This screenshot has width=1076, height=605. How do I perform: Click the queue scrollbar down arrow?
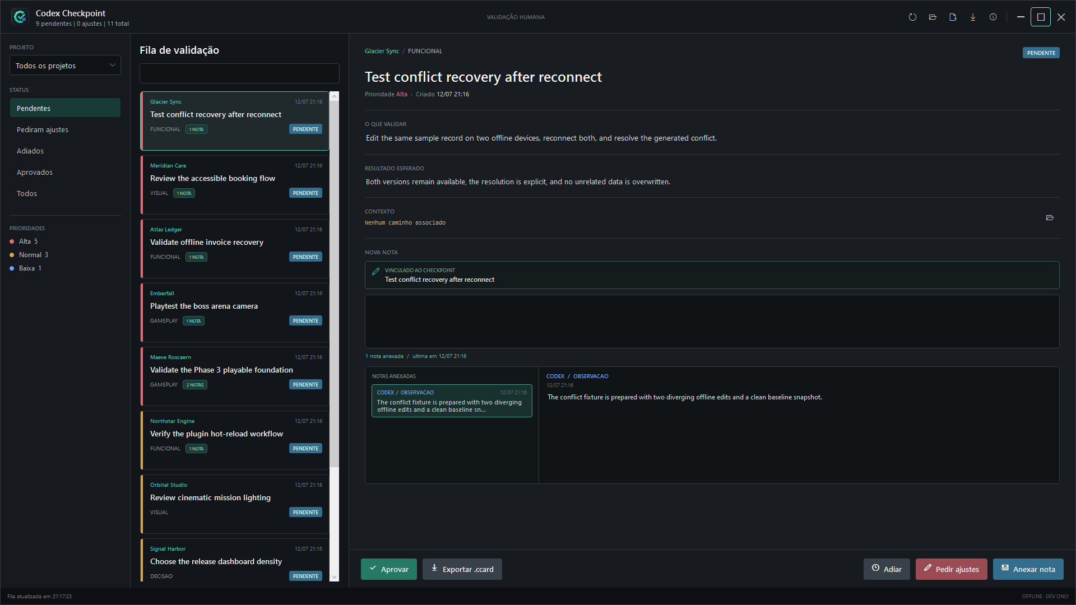(x=335, y=577)
